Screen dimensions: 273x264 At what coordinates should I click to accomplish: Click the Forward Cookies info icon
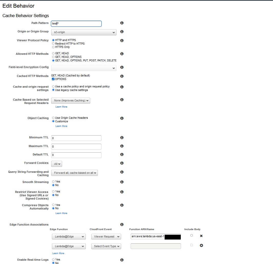[122, 163]
